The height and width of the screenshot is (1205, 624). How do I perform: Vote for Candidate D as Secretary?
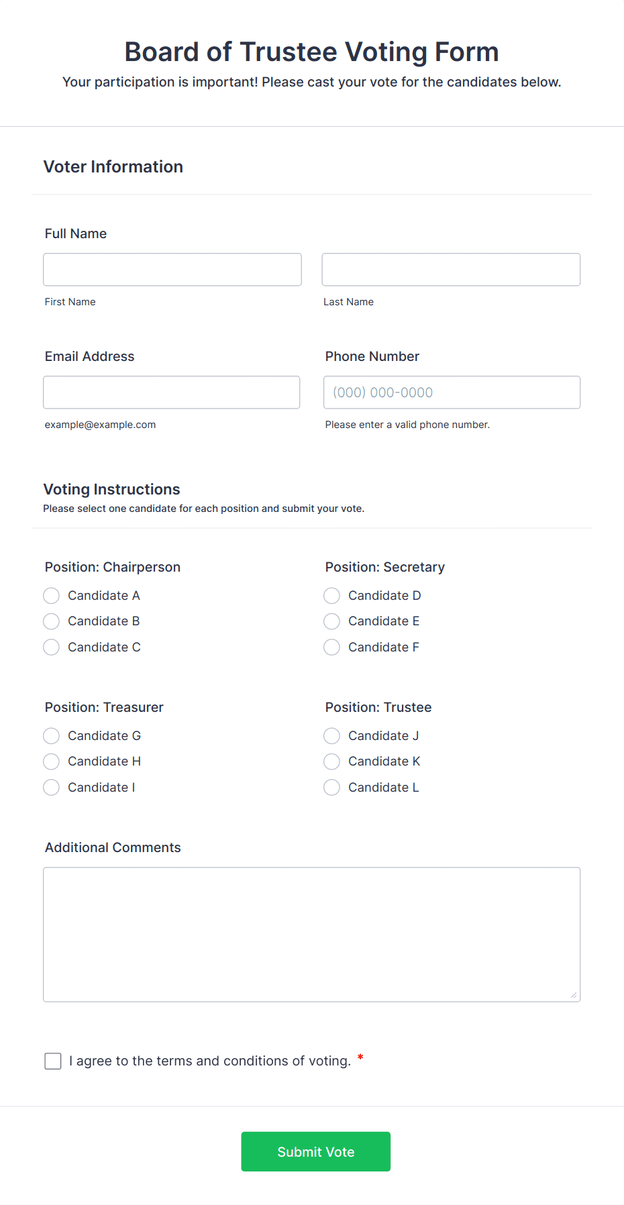pyautogui.click(x=331, y=595)
